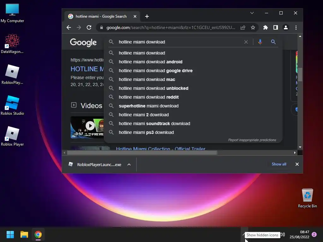Image resolution: width=323 pixels, height=242 pixels.
Task: Click the blue search magnifier button
Action: (x=273, y=42)
